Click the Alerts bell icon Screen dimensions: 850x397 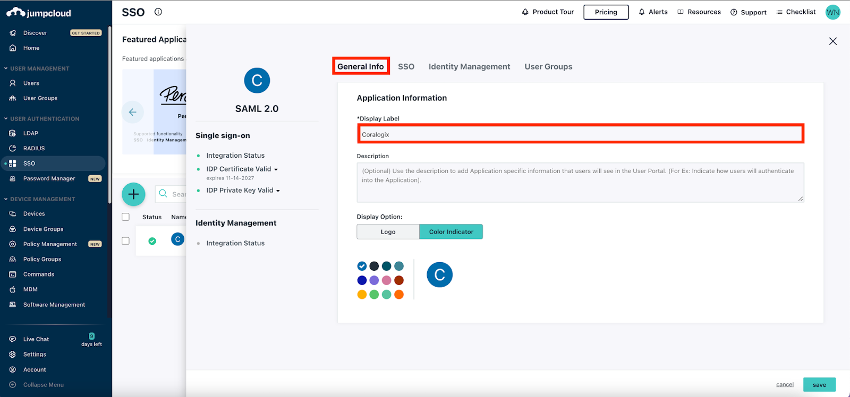642,12
